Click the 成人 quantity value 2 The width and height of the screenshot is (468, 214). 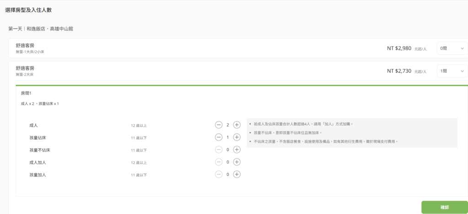[228, 125]
